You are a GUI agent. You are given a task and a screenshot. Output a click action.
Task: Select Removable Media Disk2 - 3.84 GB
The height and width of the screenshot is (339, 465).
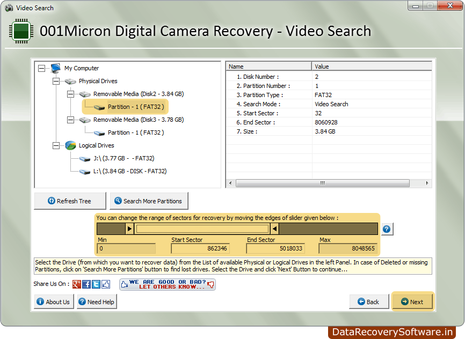point(139,94)
